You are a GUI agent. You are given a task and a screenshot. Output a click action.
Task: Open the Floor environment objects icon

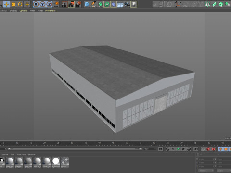click(120, 4)
